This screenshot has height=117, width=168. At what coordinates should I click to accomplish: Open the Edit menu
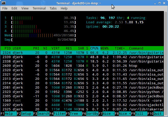tap(14, 8)
